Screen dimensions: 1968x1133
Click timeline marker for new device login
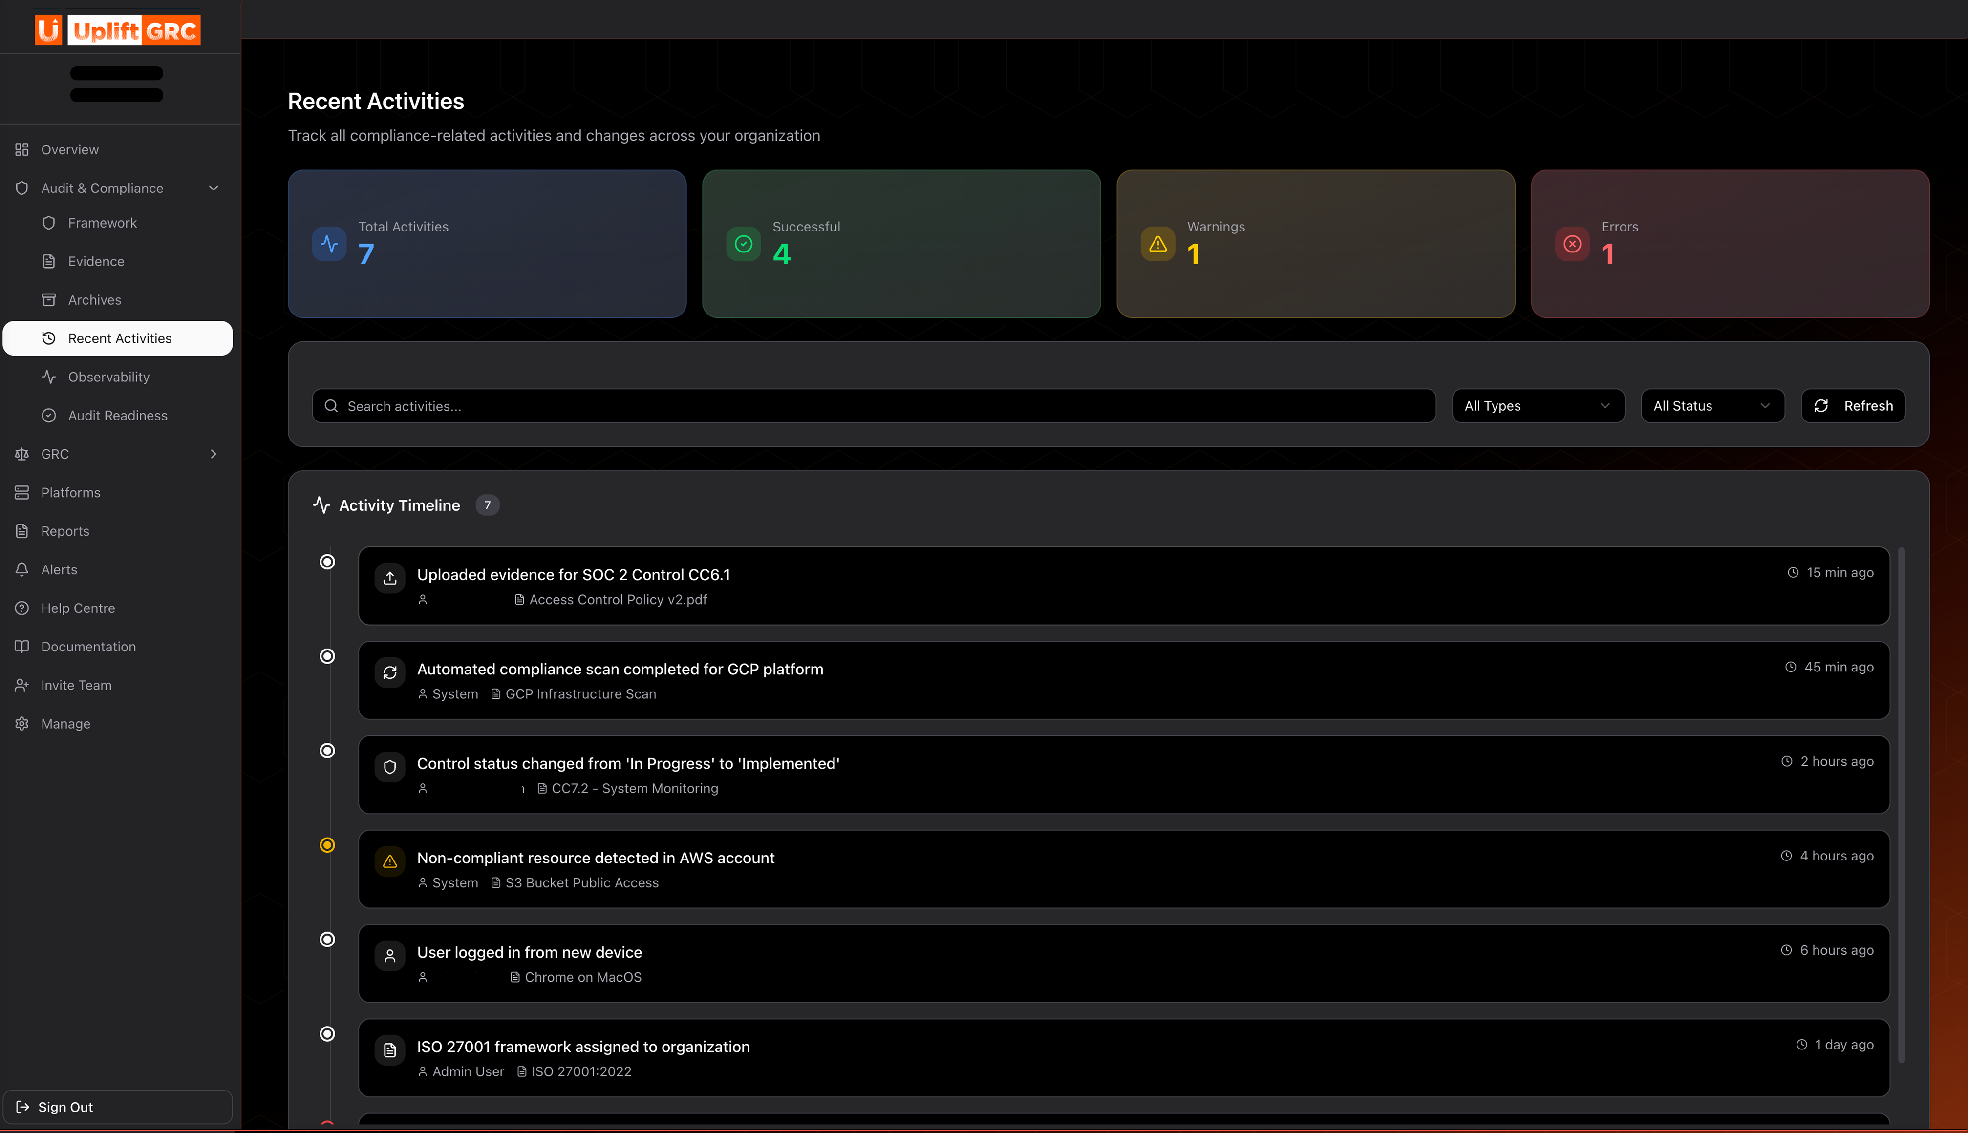coord(328,939)
